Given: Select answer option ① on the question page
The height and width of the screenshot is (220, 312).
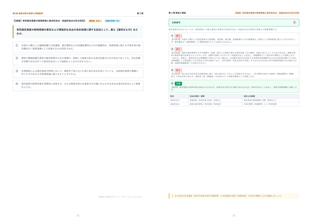Looking at the screenshot, I should [x=78, y=47].
